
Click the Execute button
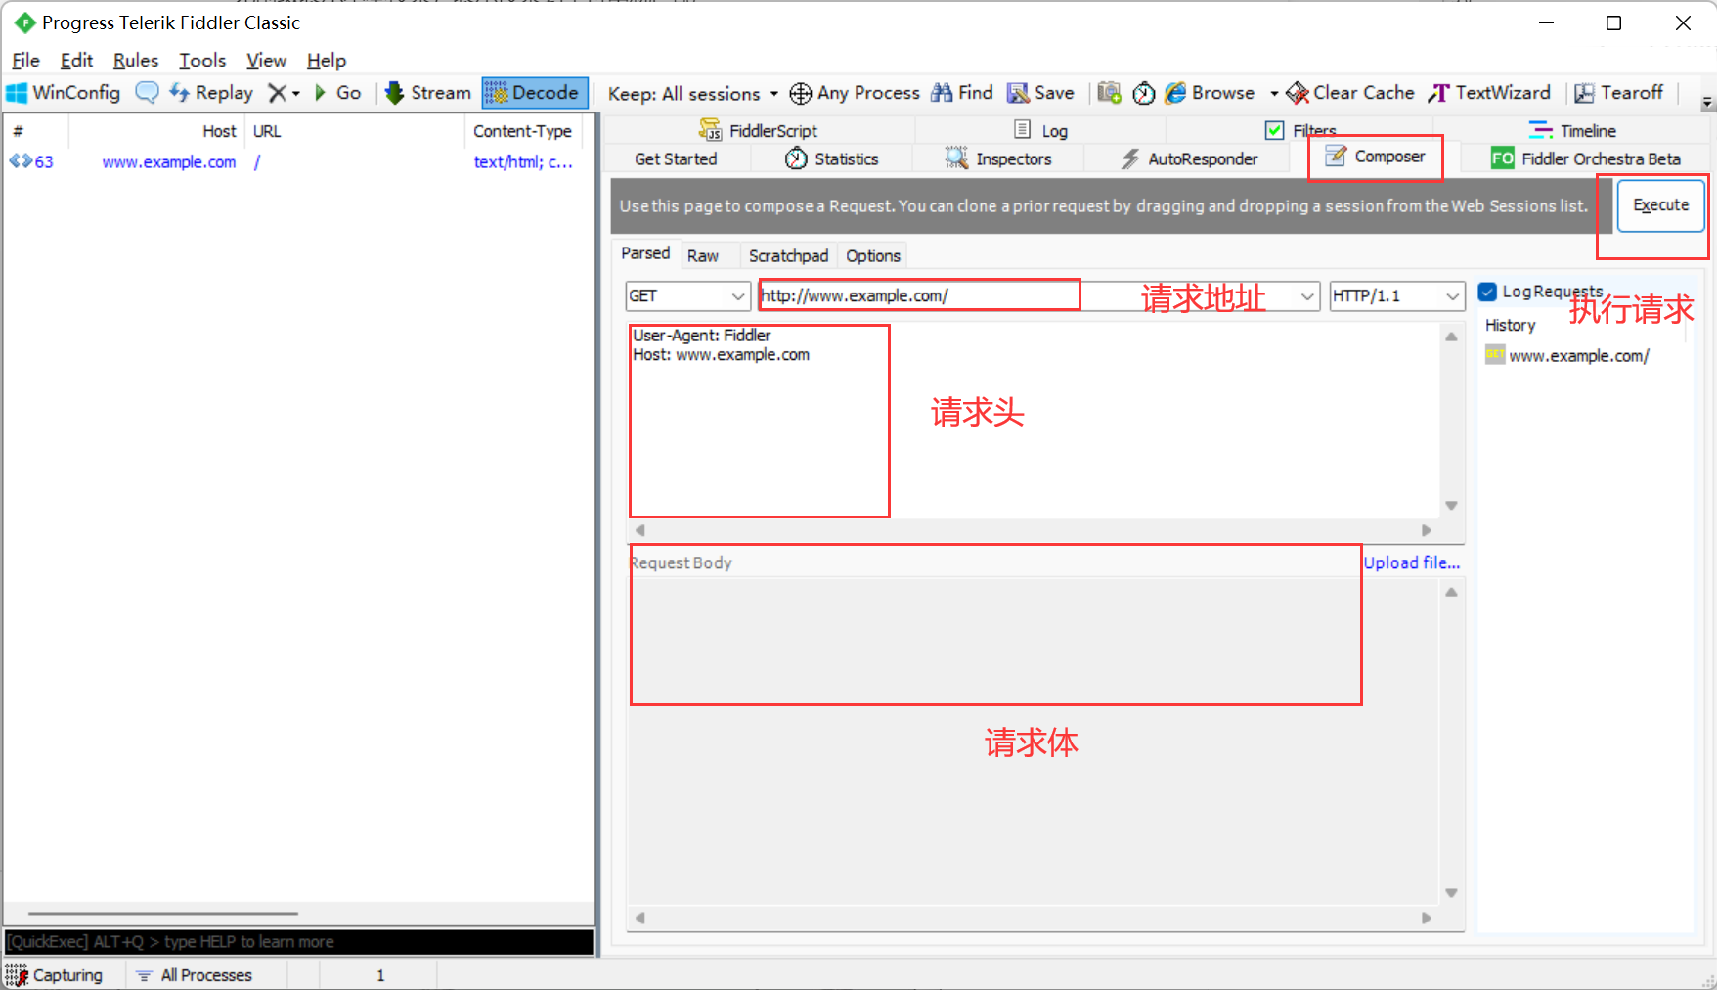pos(1660,205)
